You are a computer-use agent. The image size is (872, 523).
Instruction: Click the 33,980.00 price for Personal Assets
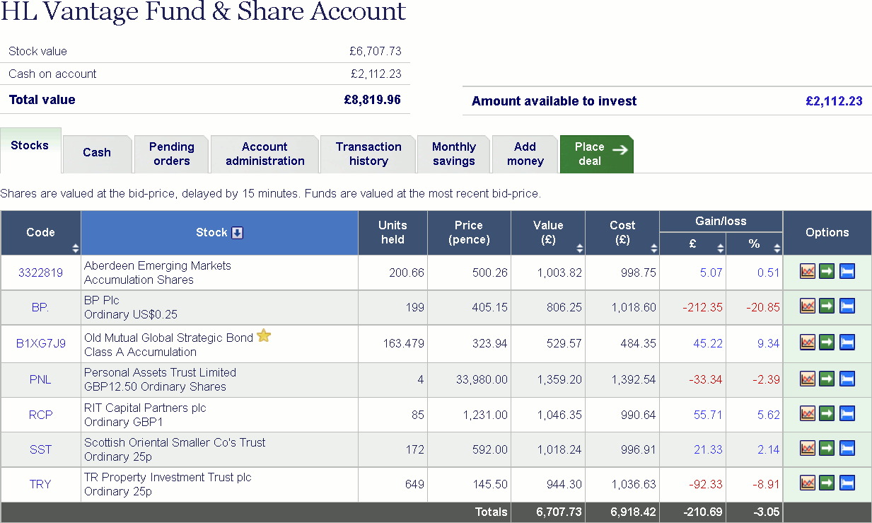482,379
